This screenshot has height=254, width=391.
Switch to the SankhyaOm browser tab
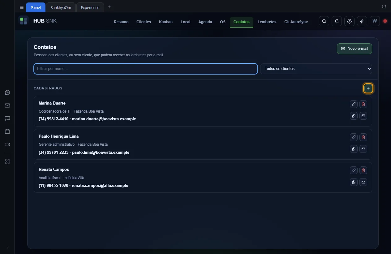[x=61, y=7]
